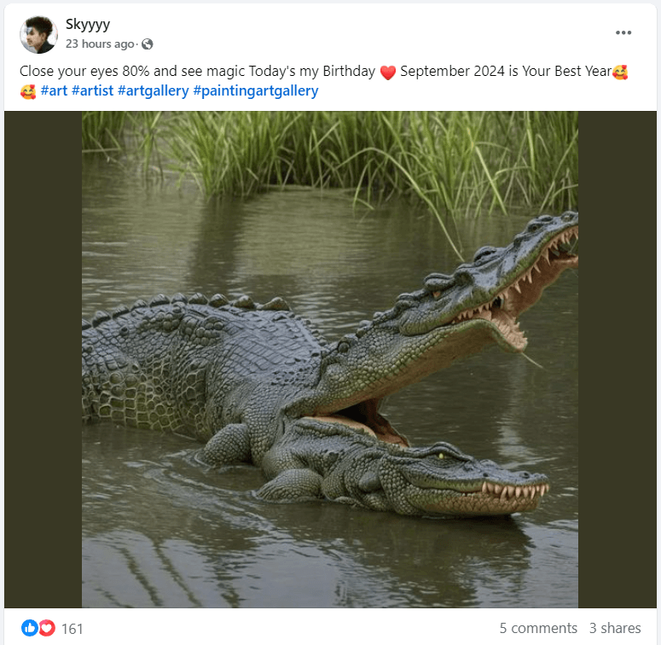Screen dimensions: 661x645
Task: View the 3 shares list
Action: [x=615, y=628]
